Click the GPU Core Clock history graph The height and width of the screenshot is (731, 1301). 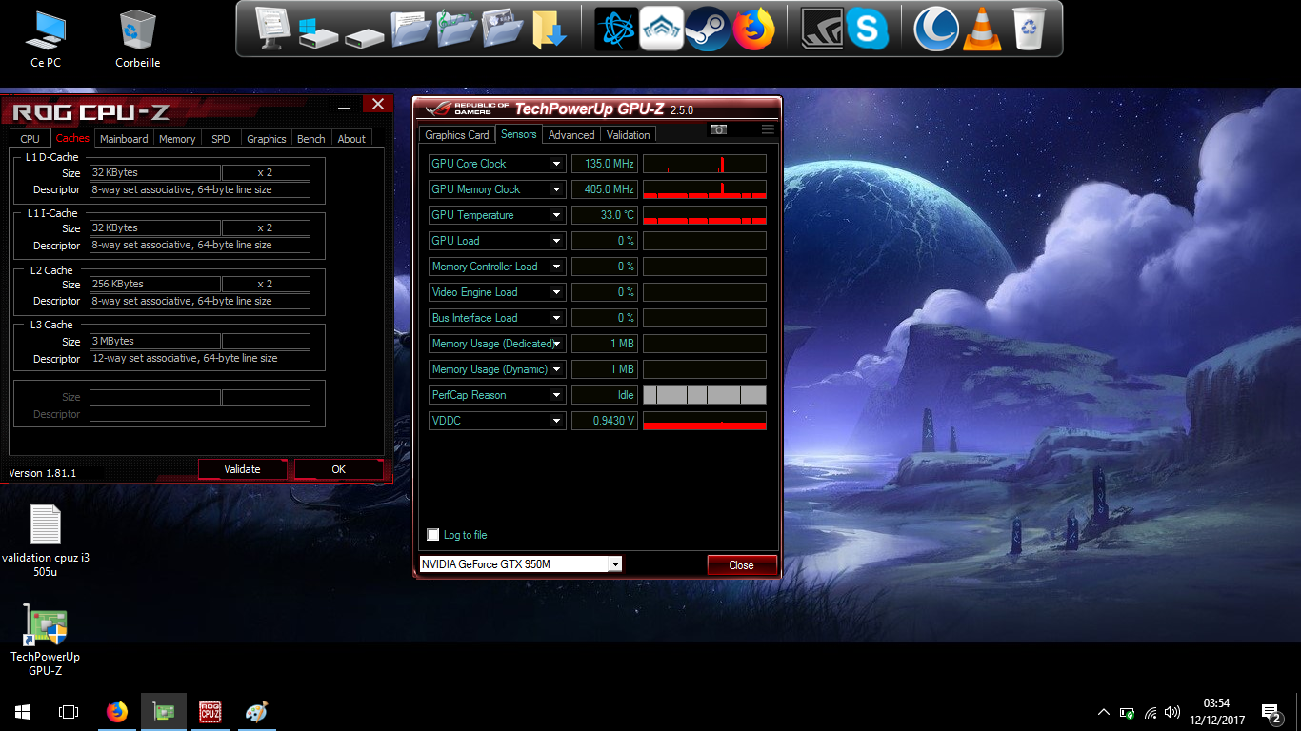point(705,164)
